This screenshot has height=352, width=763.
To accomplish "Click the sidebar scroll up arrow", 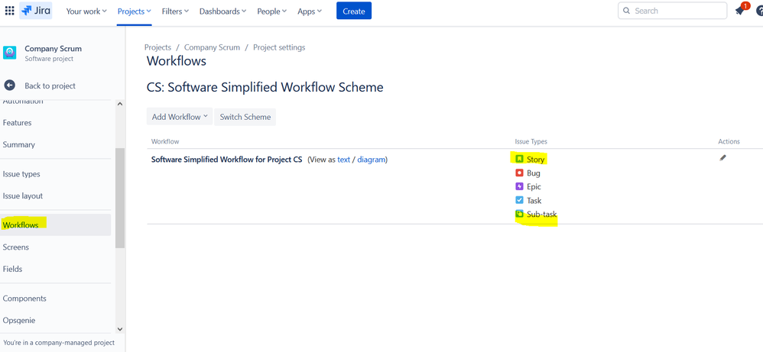I will pos(120,104).
